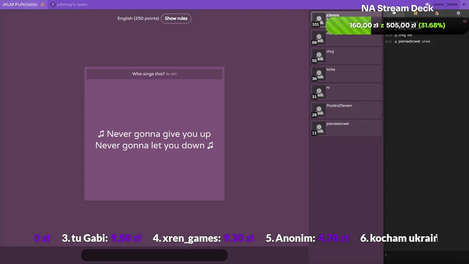Image resolution: width=469 pixels, height=264 pixels.
Task: Select chuj's avatar in scoreboard
Action: (x=318, y=56)
